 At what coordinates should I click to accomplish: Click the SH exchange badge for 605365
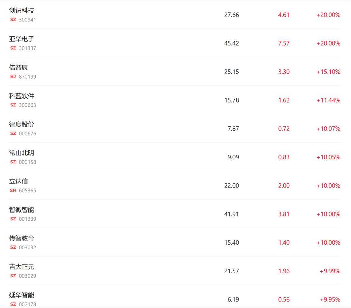[x=13, y=190]
